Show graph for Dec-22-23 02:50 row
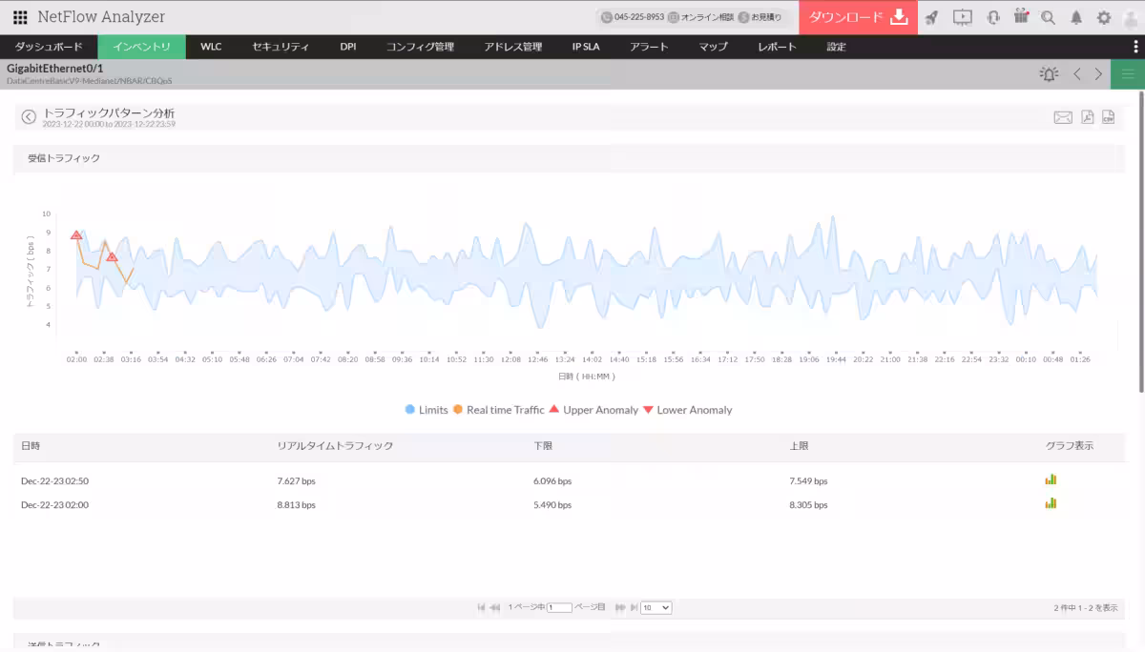The height and width of the screenshot is (652, 1145). point(1051,479)
